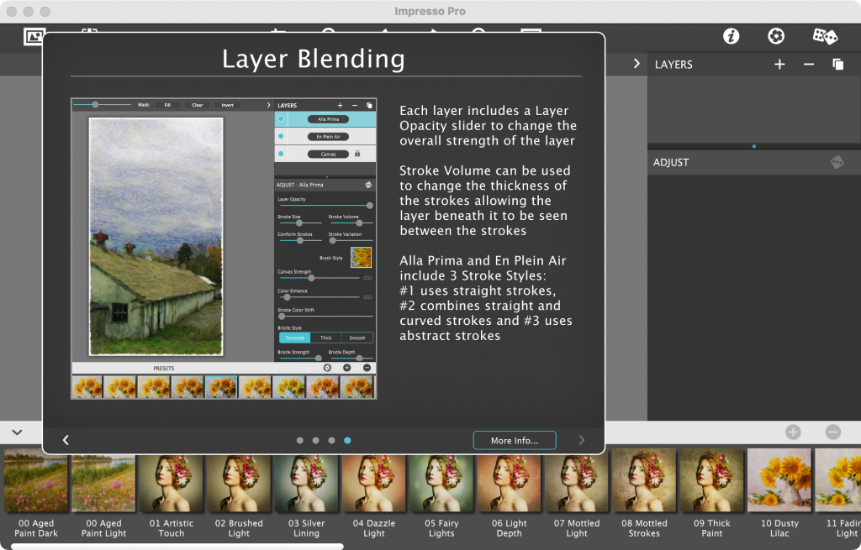The width and height of the screenshot is (861, 550).
Task: Open More Info from the tutorial dialog
Action: pos(514,439)
